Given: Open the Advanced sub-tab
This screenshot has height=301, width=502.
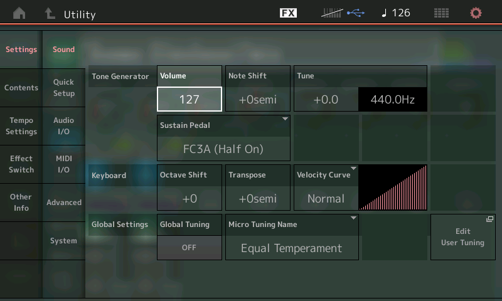Looking at the screenshot, I should coord(64,203).
